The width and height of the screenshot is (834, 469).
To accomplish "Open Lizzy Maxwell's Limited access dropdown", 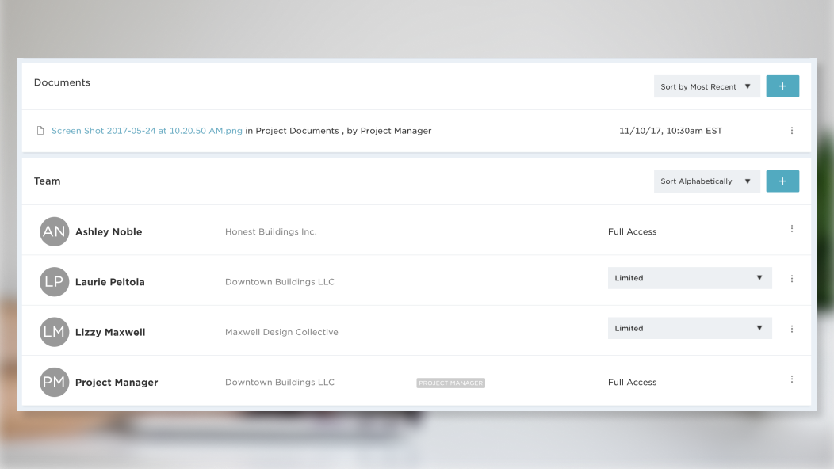I will click(x=689, y=328).
